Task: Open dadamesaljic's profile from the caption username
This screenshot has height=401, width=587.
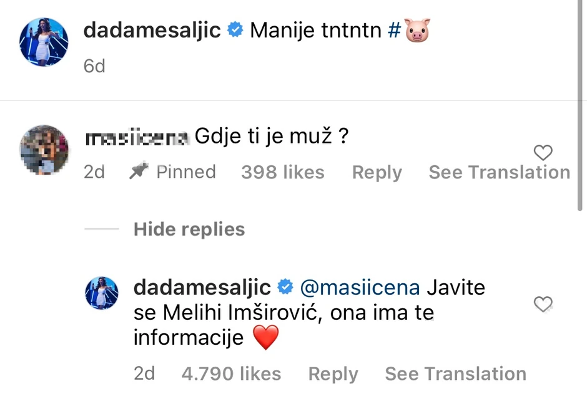Action: (x=152, y=29)
